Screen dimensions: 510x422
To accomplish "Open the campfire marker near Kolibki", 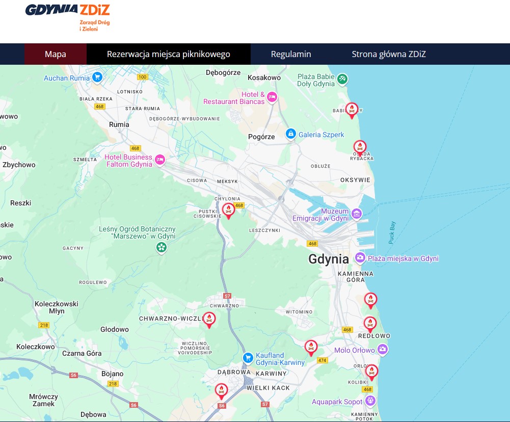I will click(372, 371).
